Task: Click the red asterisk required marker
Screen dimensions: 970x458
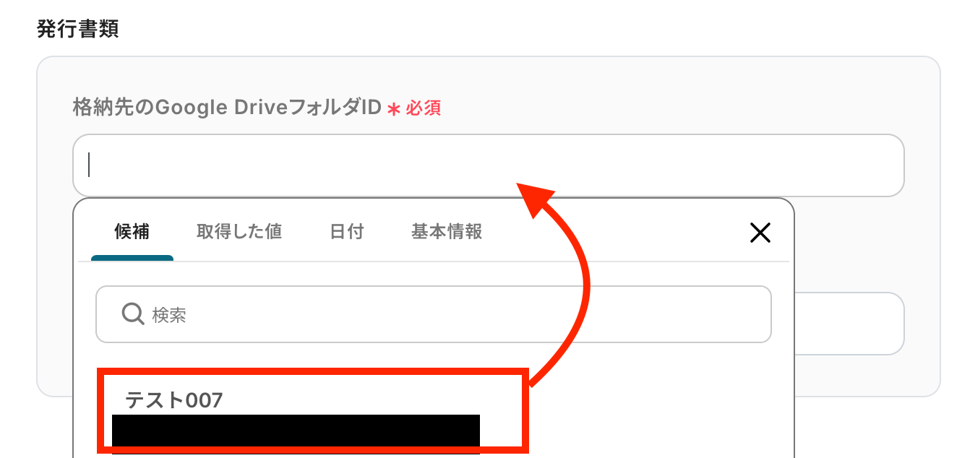Action: (394, 109)
